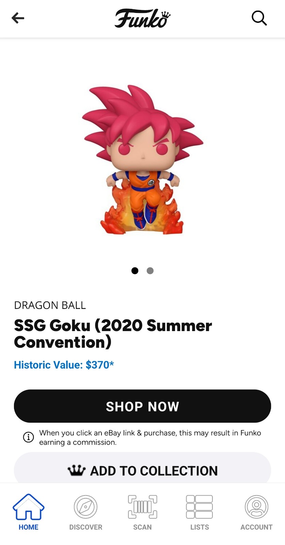Switch to the second image carousel dot
Image resolution: width=285 pixels, height=545 pixels.
pyautogui.click(x=150, y=271)
